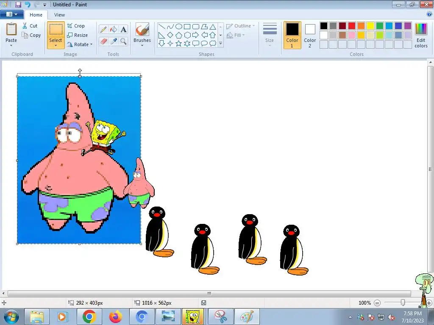Switch to the Home tab
434x325 pixels.
(36, 15)
